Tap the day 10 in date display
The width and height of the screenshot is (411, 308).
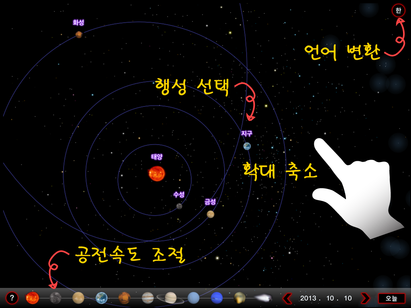click(x=348, y=298)
